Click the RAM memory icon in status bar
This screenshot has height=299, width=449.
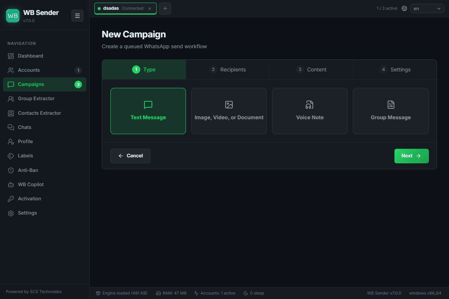click(158, 293)
